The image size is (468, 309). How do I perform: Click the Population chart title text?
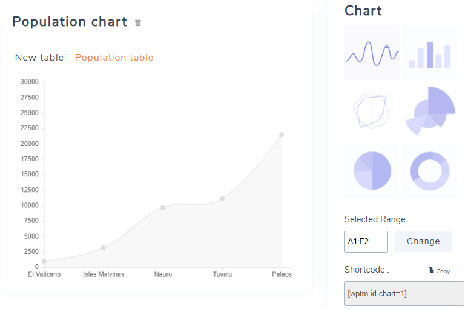tap(70, 22)
